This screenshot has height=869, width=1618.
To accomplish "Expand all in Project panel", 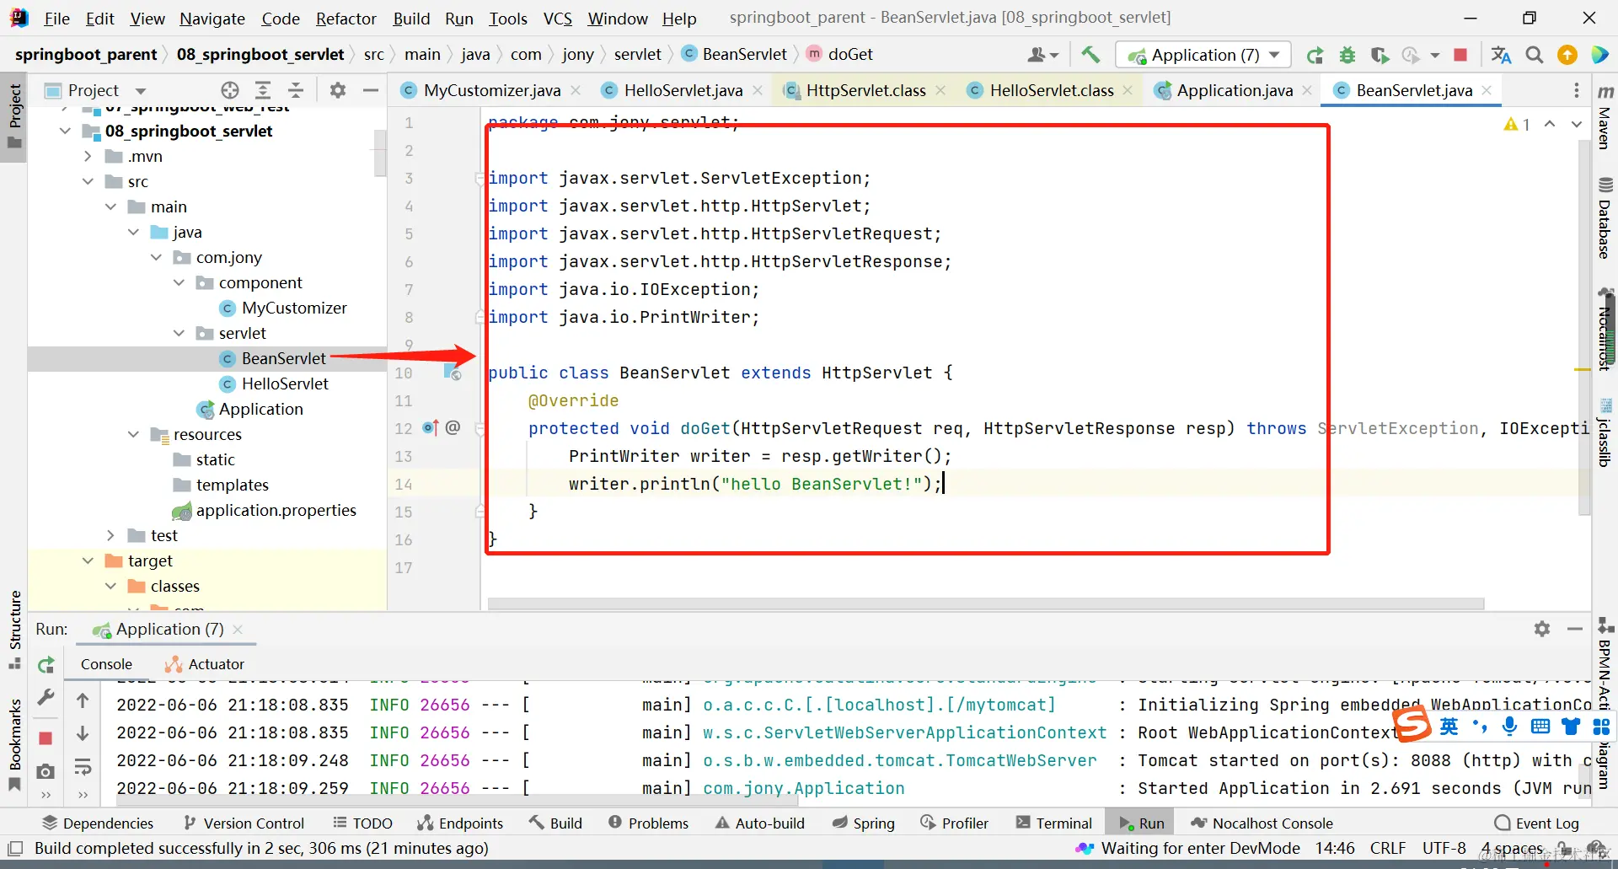I will pos(263,90).
